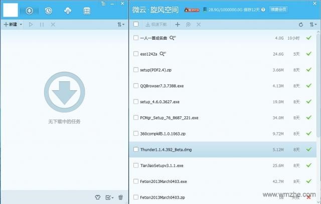Check the box for 一人一首成名曲
321x204 pixels.
pyautogui.click(x=136, y=38)
